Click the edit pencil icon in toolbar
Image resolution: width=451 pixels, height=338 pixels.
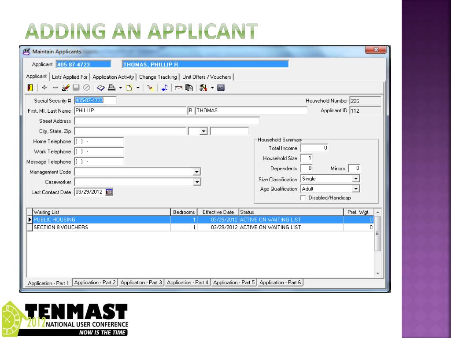click(x=66, y=88)
